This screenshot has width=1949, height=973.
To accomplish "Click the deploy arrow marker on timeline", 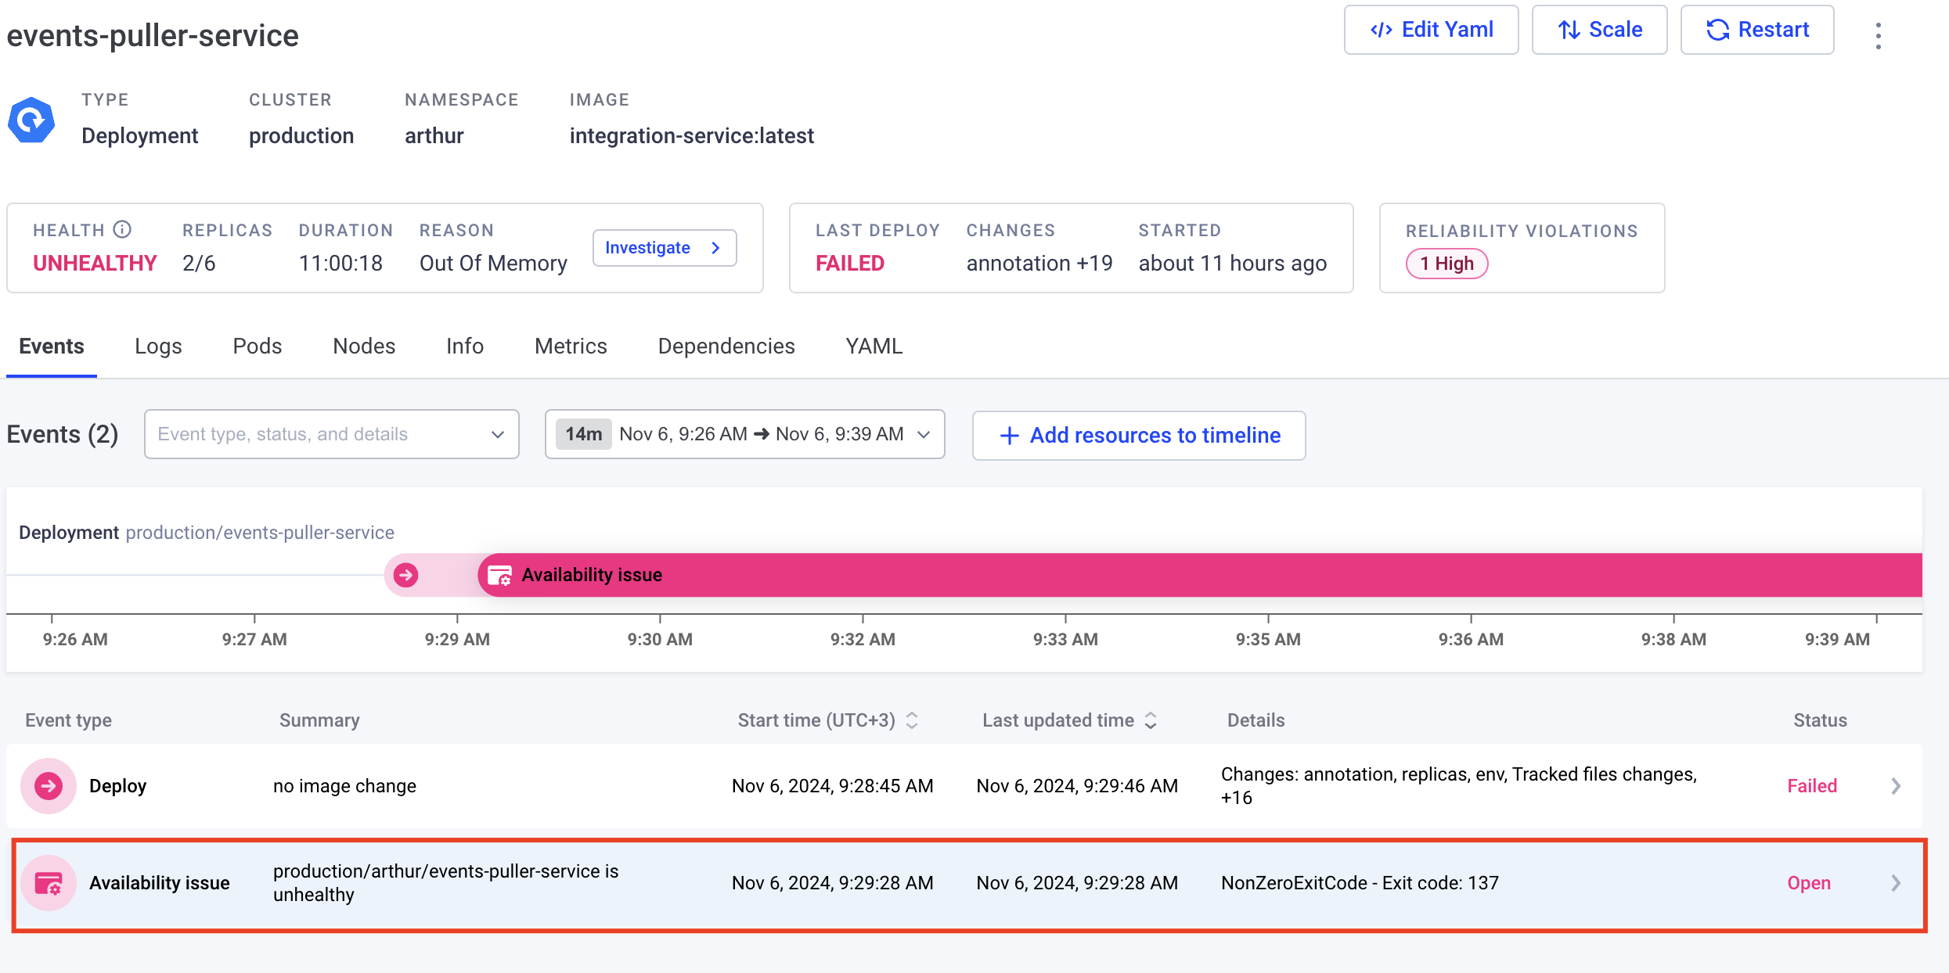I will [405, 576].
